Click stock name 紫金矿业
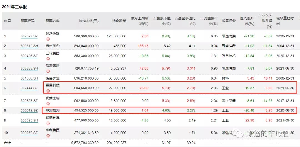 52,78
